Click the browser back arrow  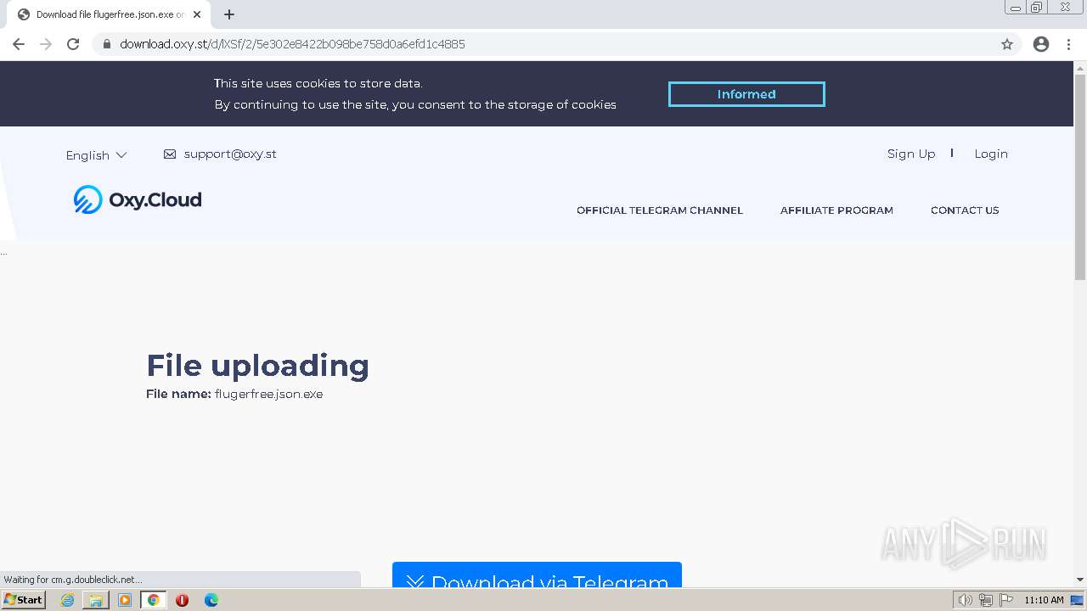pyautogui.click(x=19, y=44)
